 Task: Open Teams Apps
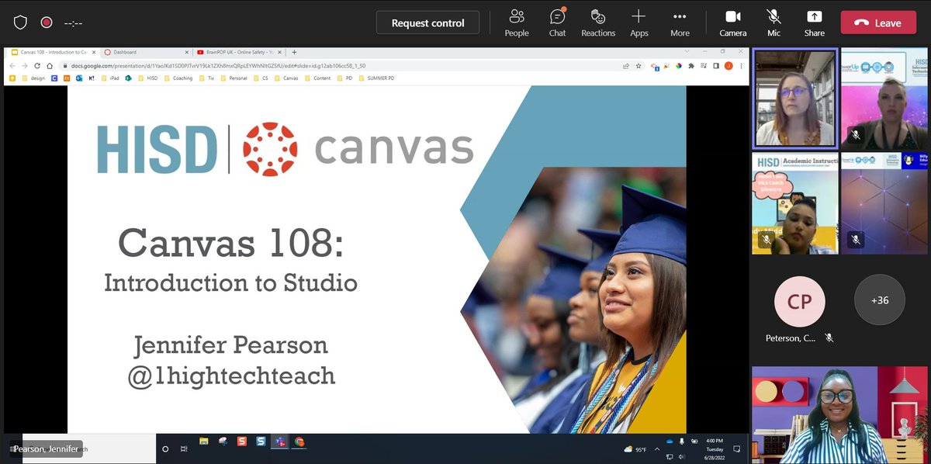[639, 21]
